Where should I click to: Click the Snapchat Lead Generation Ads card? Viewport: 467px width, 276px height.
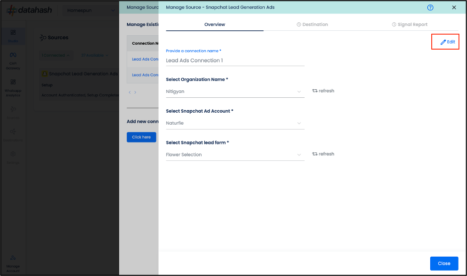coord(80,85)
